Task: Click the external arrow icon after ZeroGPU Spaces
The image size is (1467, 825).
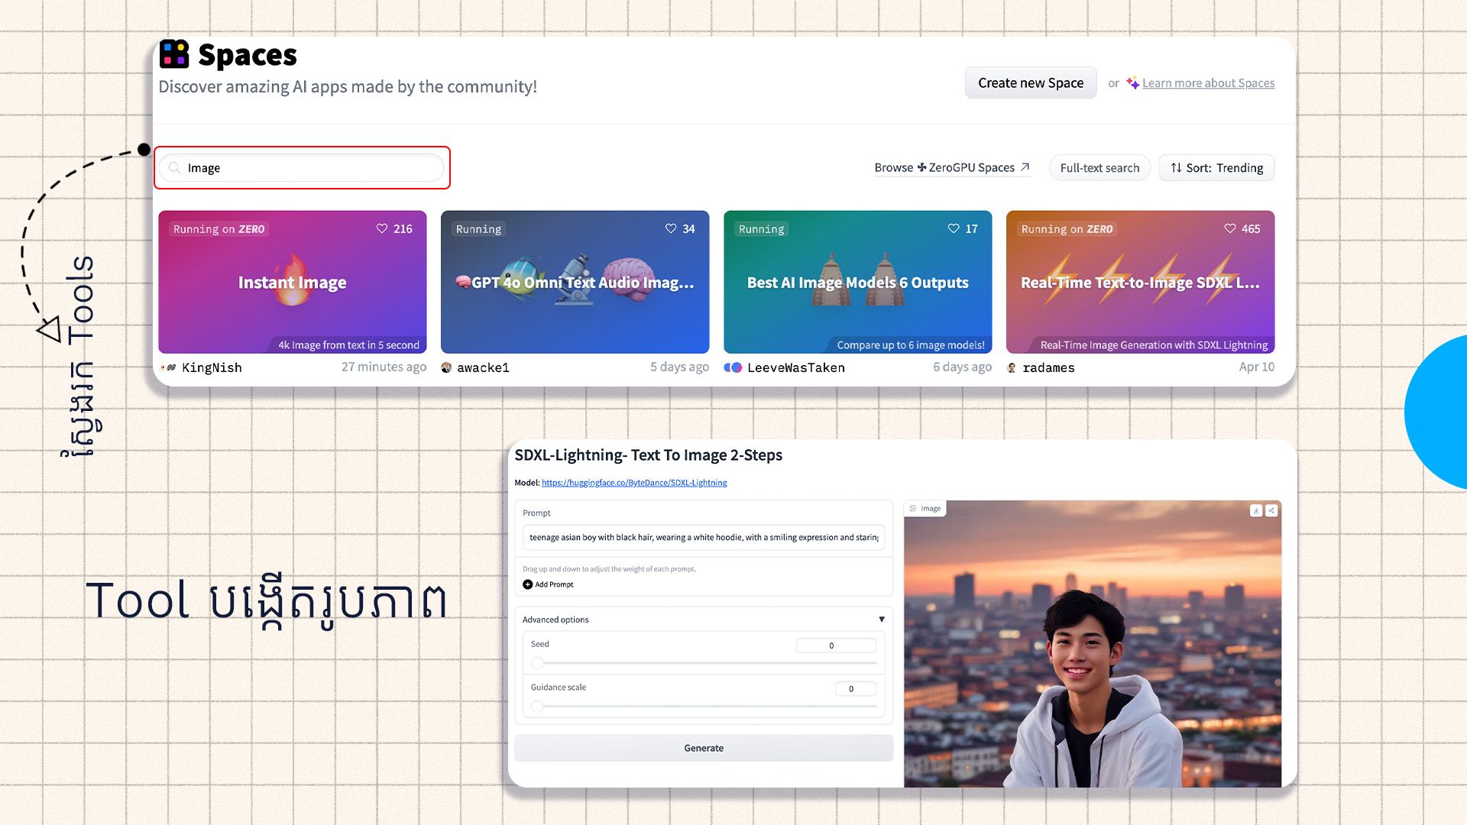Action: pos(1025,167)
